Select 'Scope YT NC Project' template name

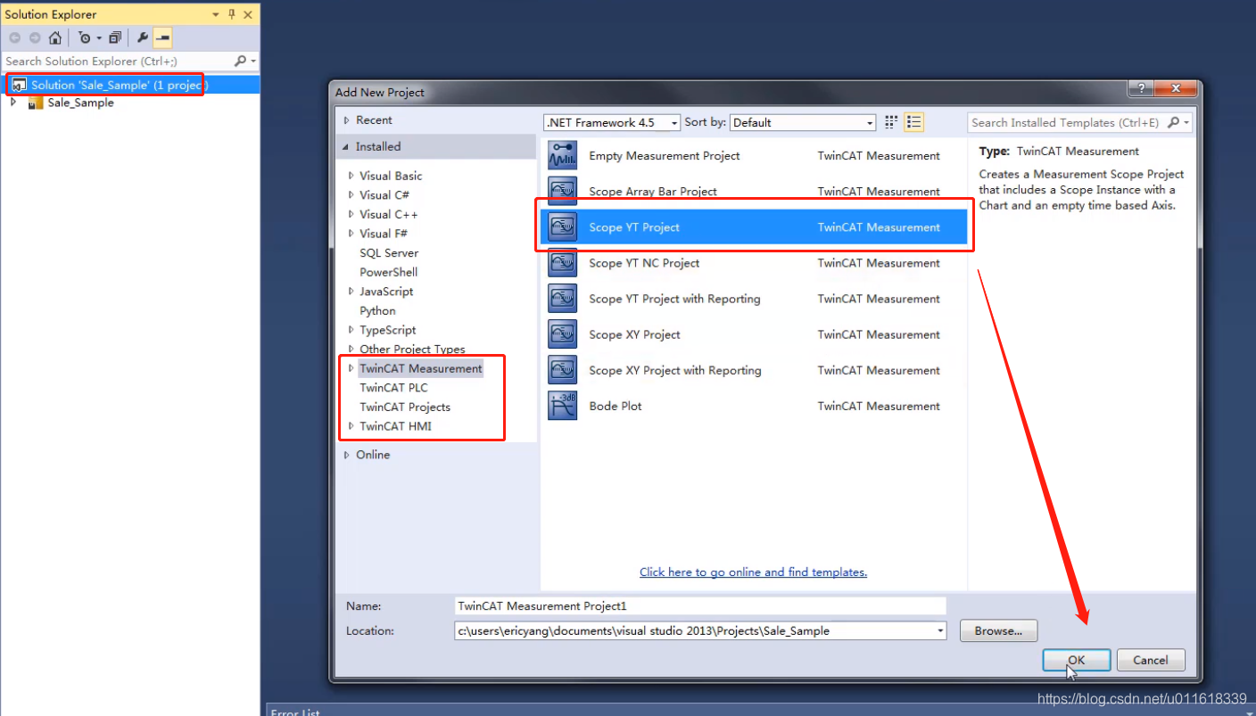644,263
